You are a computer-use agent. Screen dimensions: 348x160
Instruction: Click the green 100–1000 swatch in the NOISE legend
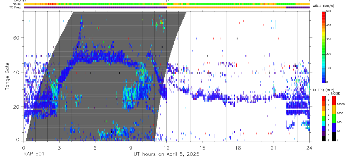click(x=334, y=119)
